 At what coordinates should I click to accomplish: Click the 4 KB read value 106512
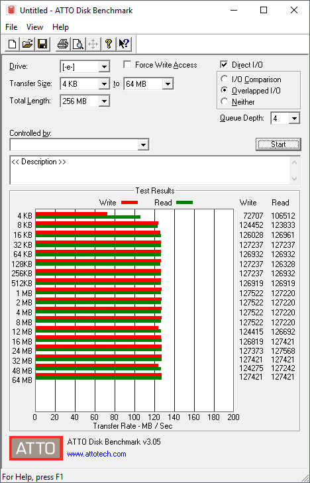[283, 216]
